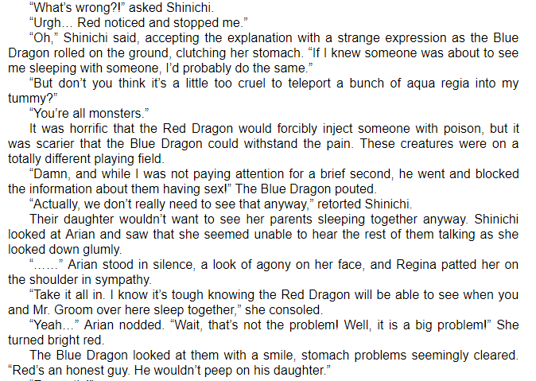Click the word "Shinichi" in first line
Viewport: 536px width, 381px height.
pyautogui.click(x=190, y=7)
